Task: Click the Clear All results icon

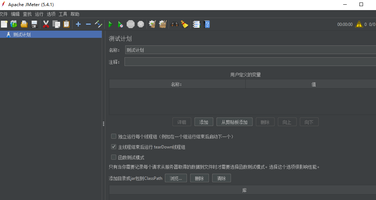Action: click(163, 24)
